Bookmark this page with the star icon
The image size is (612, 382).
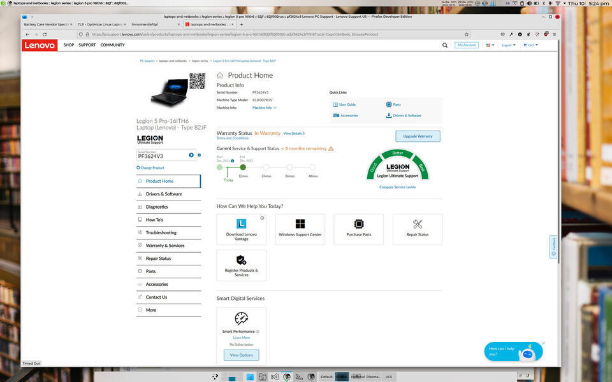[x=467, y=34]
